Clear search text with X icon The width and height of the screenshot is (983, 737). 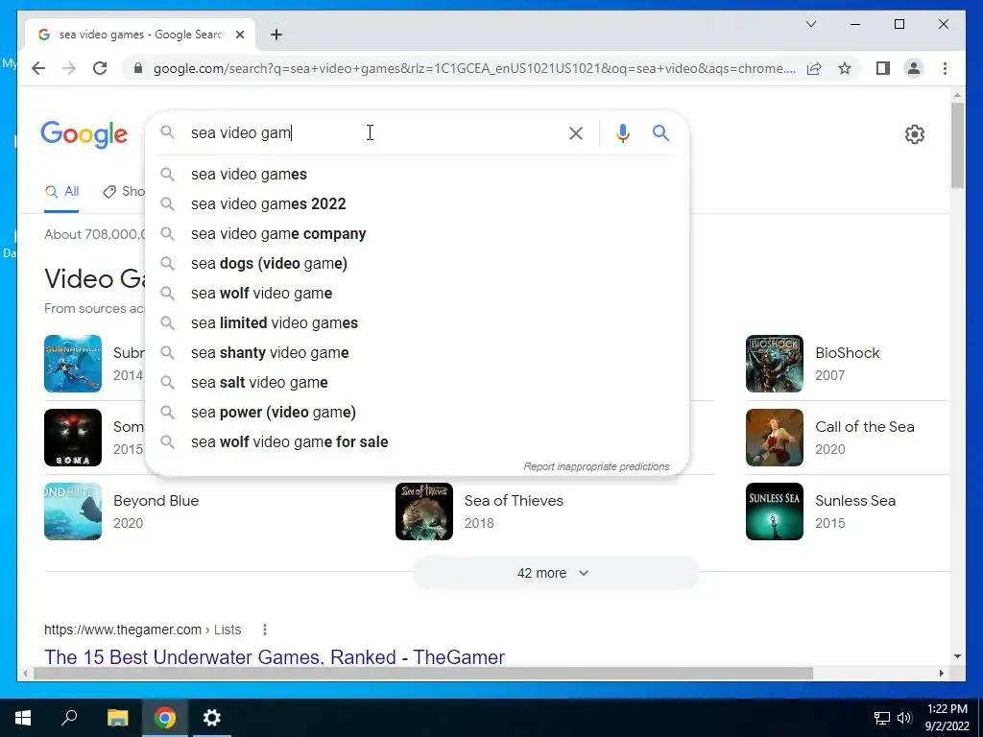pyautogui.click(x=576, y=132)
